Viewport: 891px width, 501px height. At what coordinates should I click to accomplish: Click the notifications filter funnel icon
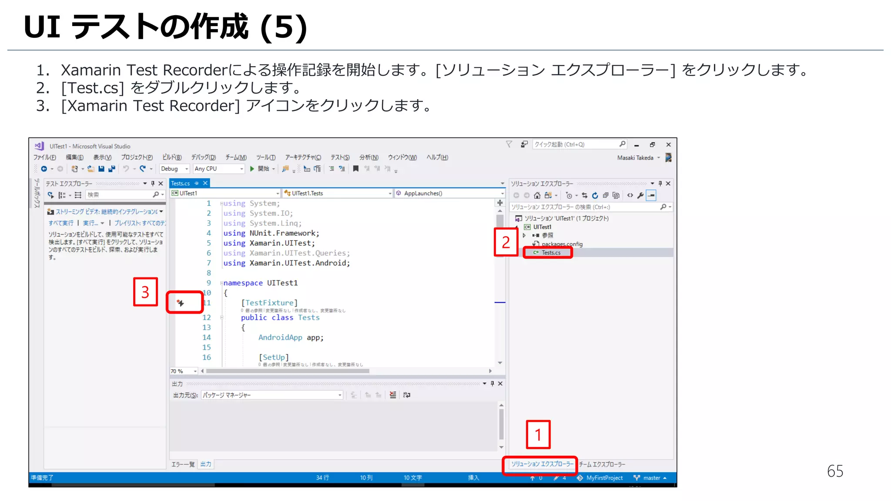point(509,144)
